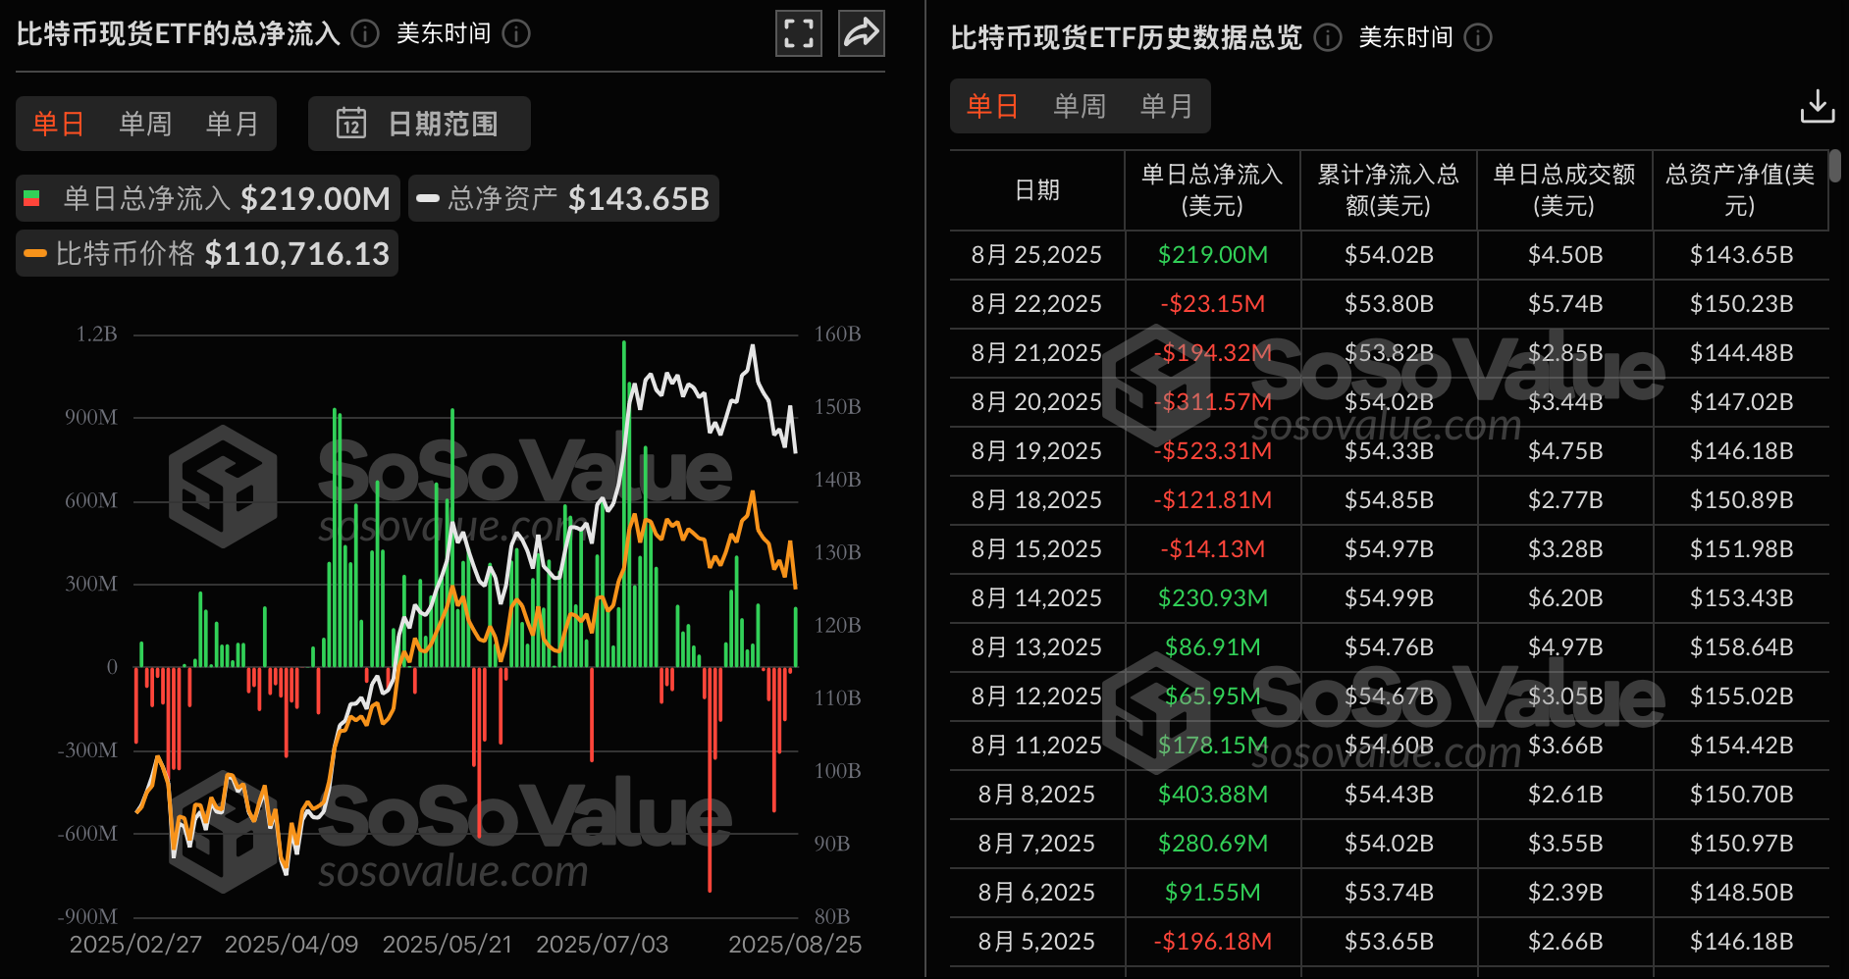Image resolution: width=1849 pixels, height=979 pixels.
Task: Click the $403.88M net flow cell
Action: [1213, 795]
